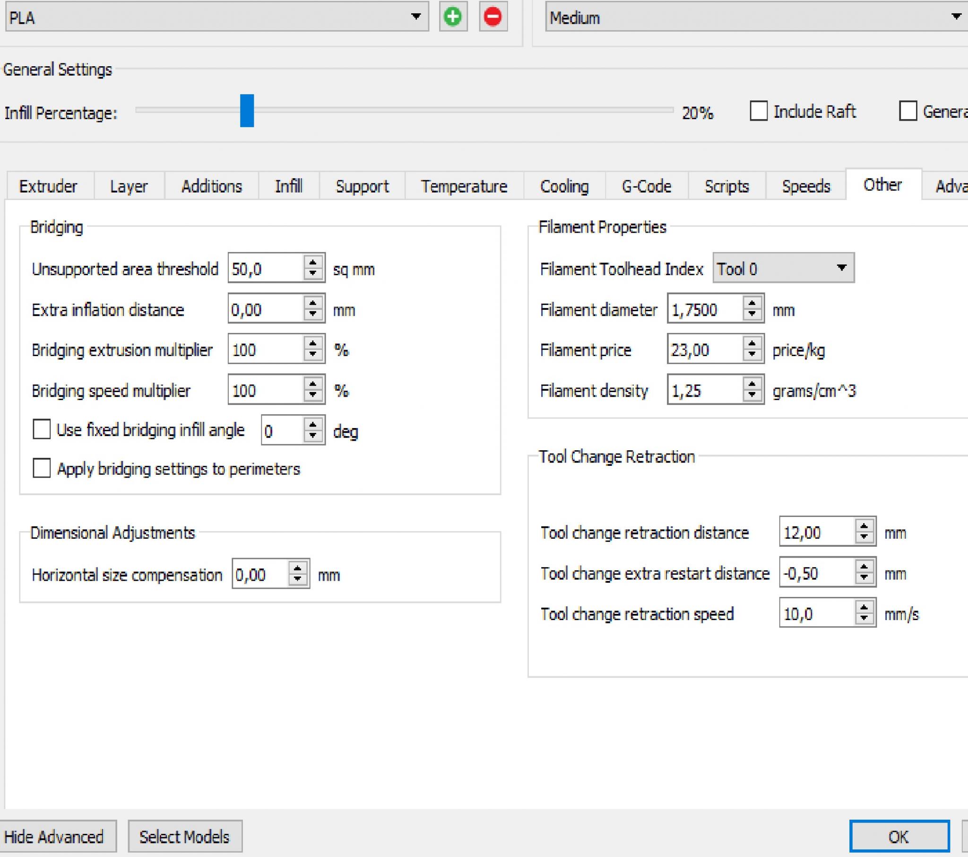This screenshot has width=968, height=857.
Task: Click the Select Models button
Action: (185, 836)
